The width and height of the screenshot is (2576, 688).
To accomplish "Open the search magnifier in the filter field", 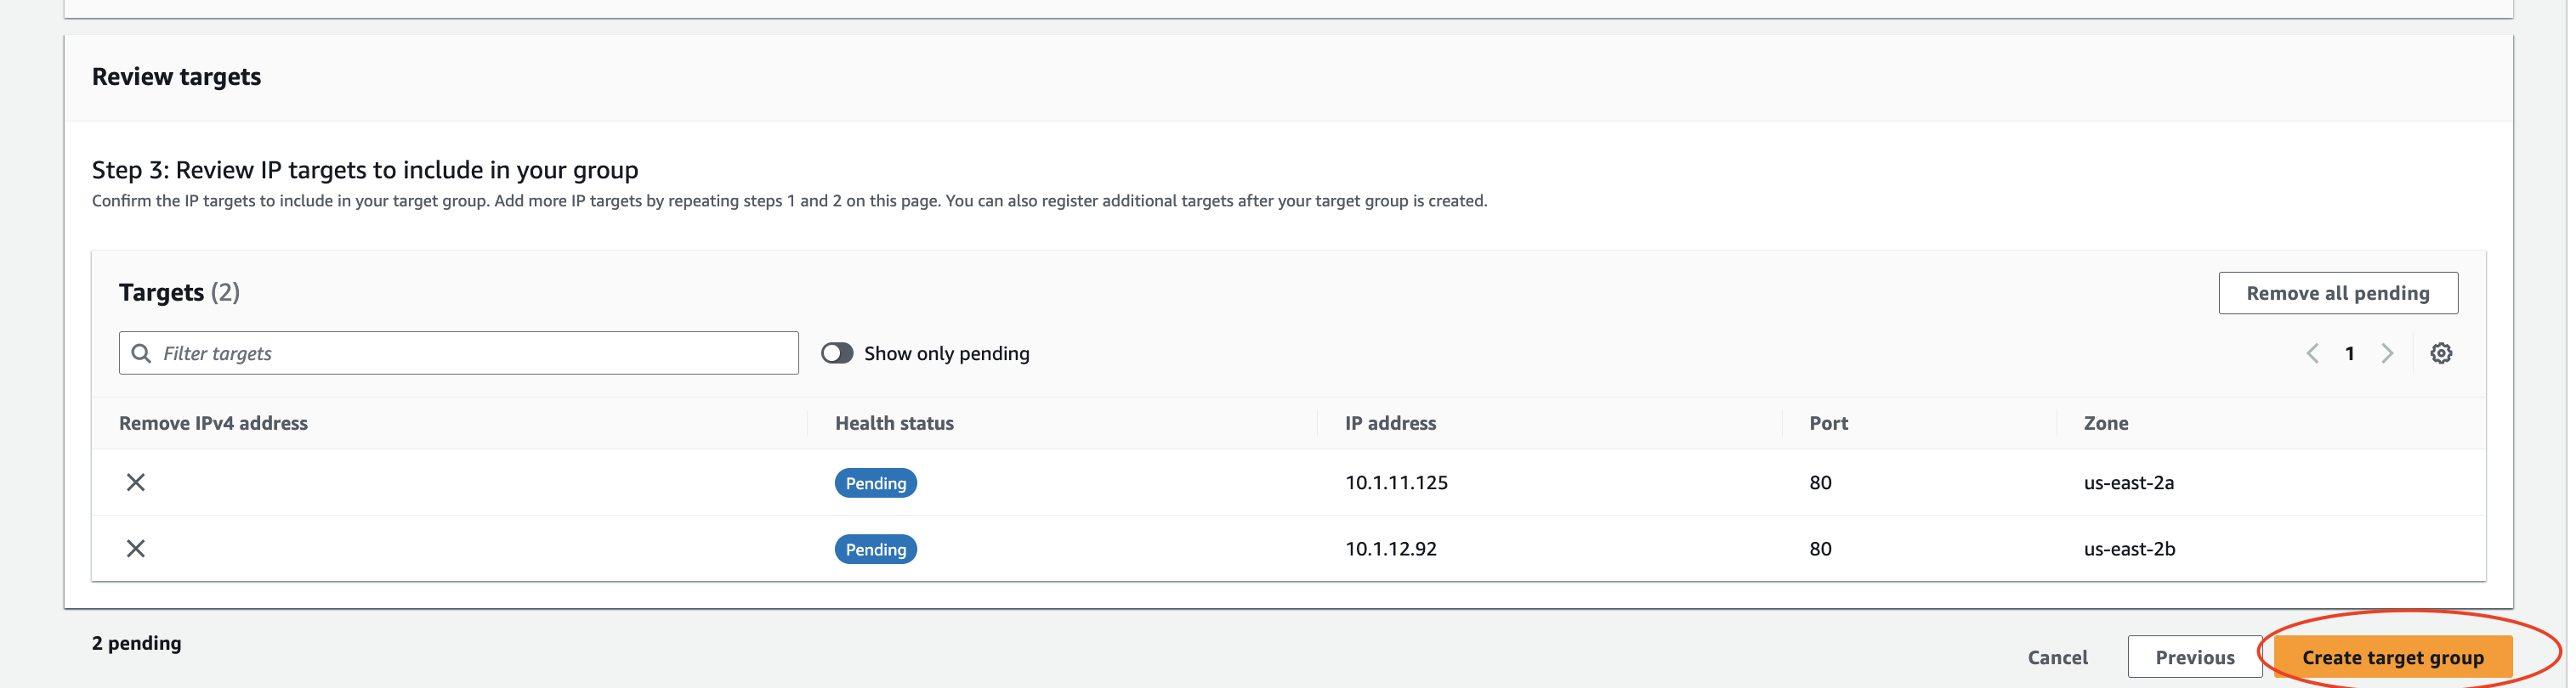I will [141, 352].
